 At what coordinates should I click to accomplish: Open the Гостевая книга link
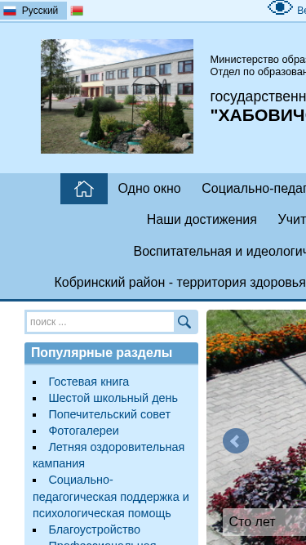click(89, 382)
